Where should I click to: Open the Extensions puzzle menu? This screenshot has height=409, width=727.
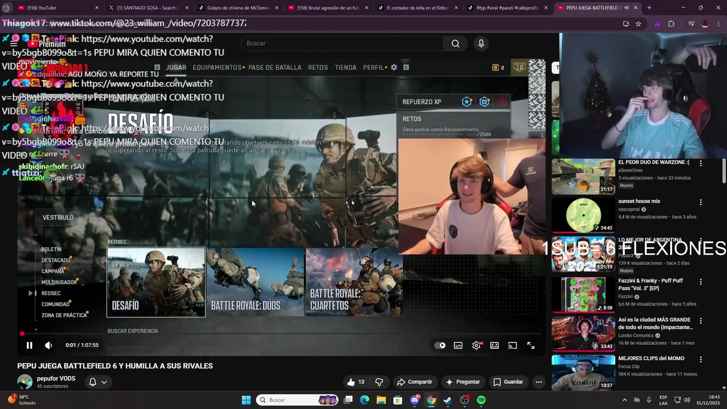(x=671, y=24)
